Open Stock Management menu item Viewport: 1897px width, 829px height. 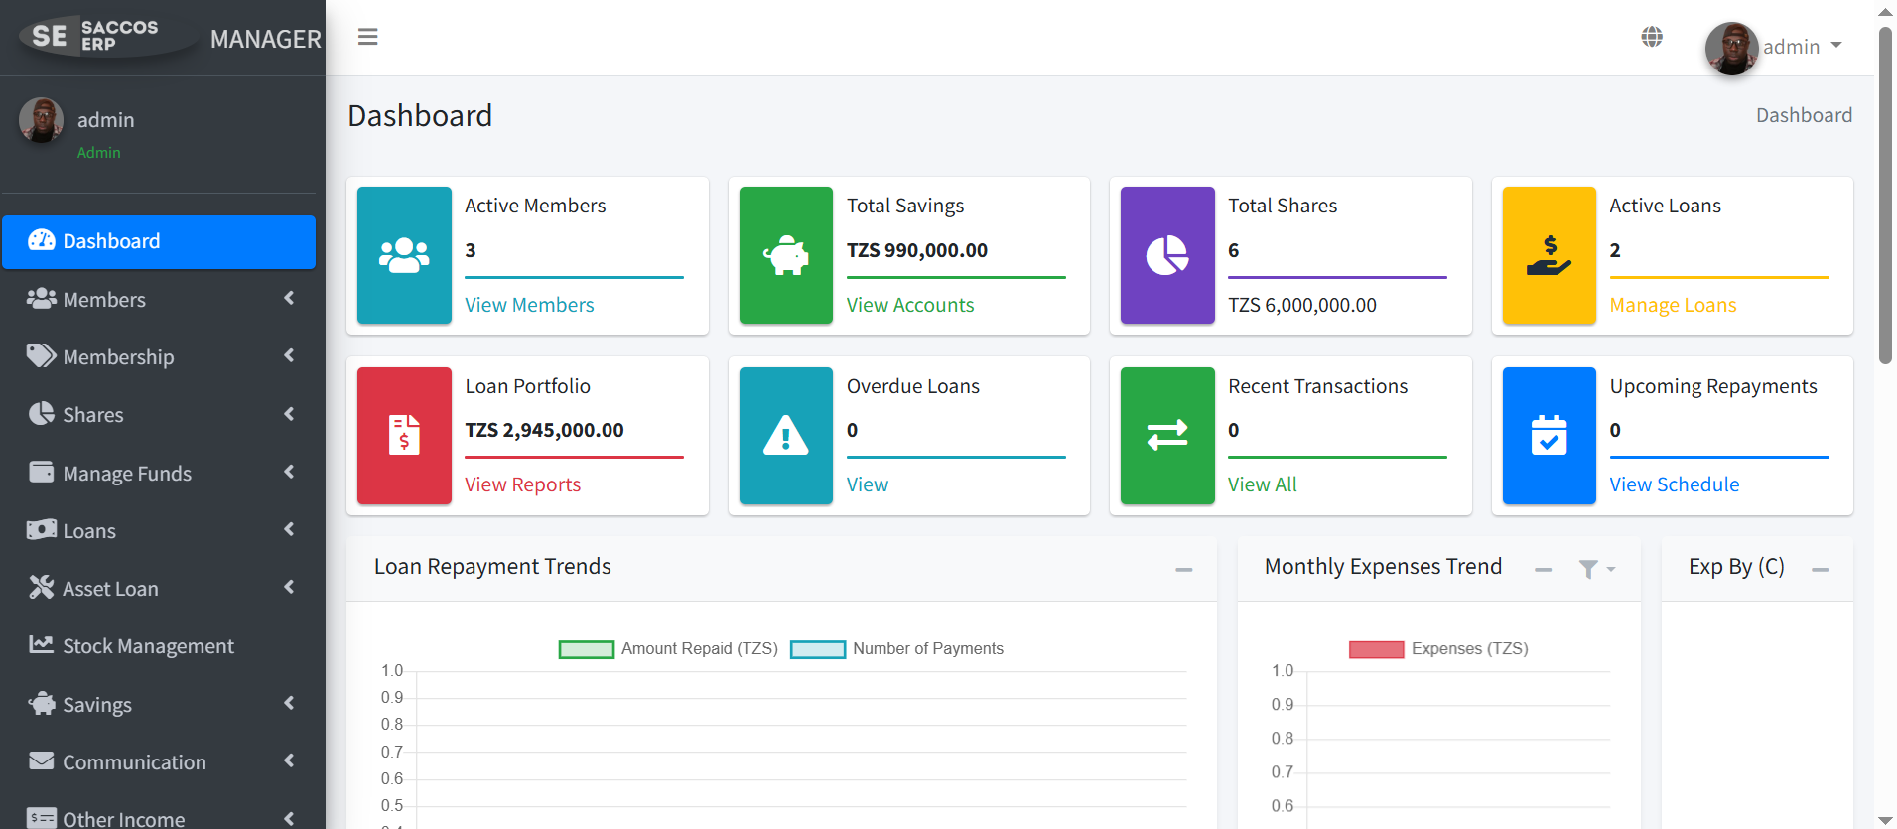coord(149,646)
